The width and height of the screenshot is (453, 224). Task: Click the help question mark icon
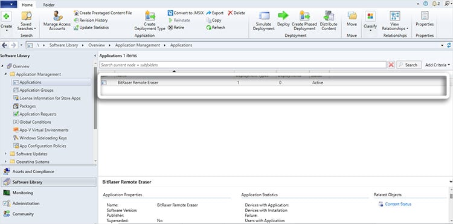point(426,4)
